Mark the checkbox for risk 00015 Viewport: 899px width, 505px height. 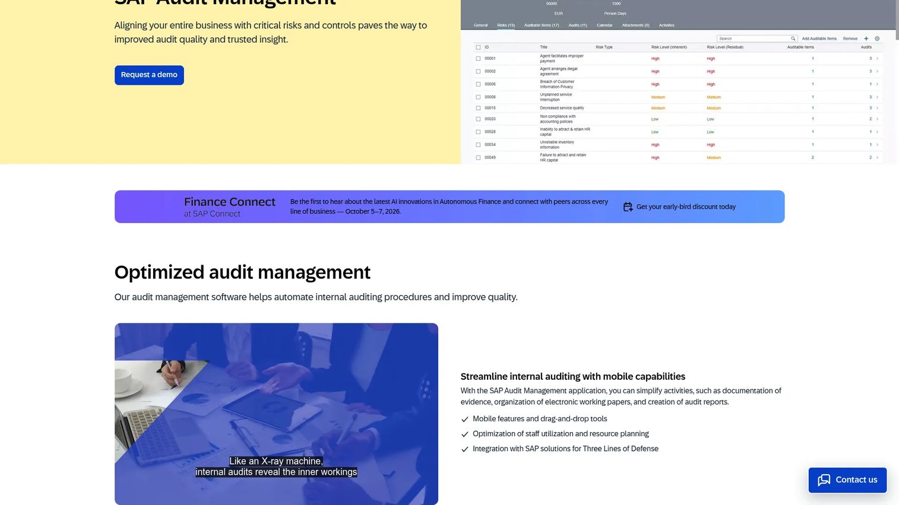tap(478, 108)
